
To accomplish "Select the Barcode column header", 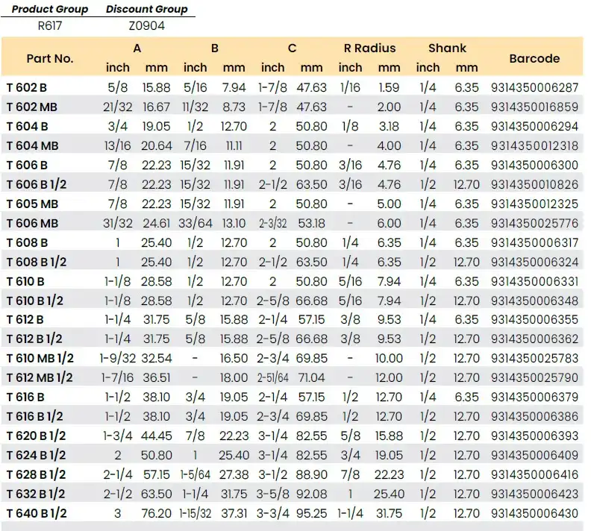I will pos(534,58).
